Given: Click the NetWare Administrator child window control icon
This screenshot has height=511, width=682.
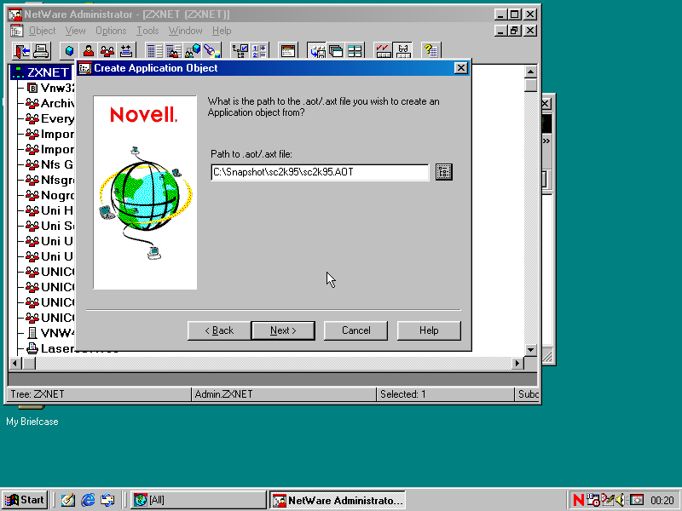Looking at the screenshot, I should 17,31.
